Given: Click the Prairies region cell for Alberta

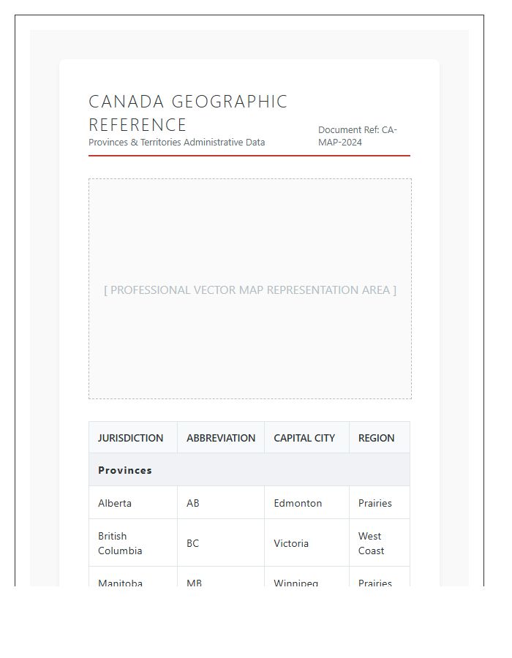Looking at the screenshot, I should 380,503.
